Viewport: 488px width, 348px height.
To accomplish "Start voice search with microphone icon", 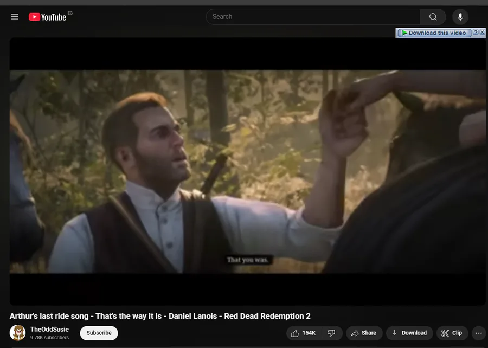I will point(460,17).
